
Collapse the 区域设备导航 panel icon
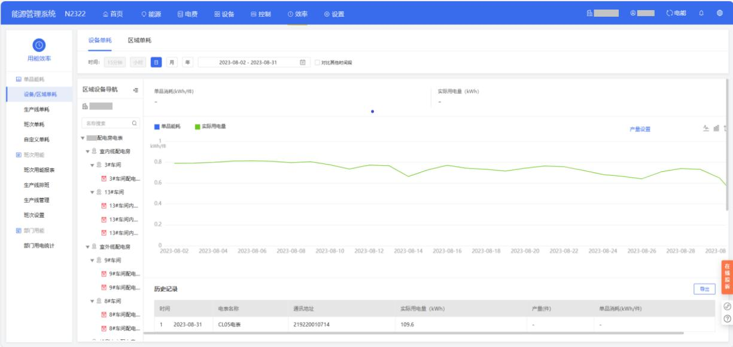(135, 90)
